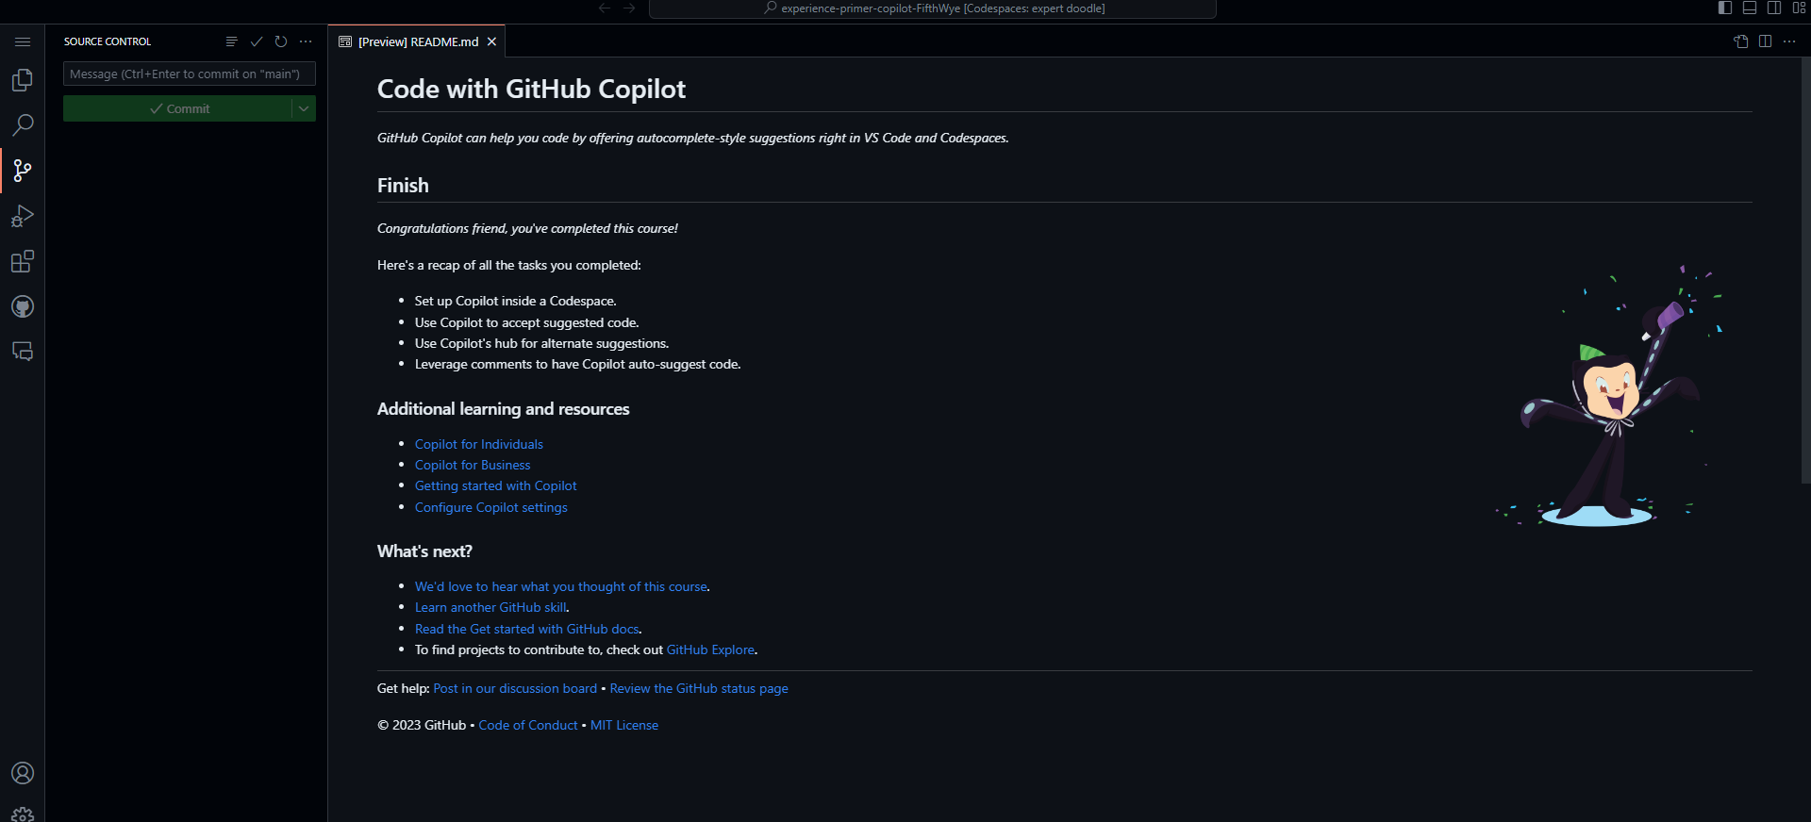The image size is (1811, 822).
Task: Go back with the navigation arrow
Action: (x=605, y=8)
